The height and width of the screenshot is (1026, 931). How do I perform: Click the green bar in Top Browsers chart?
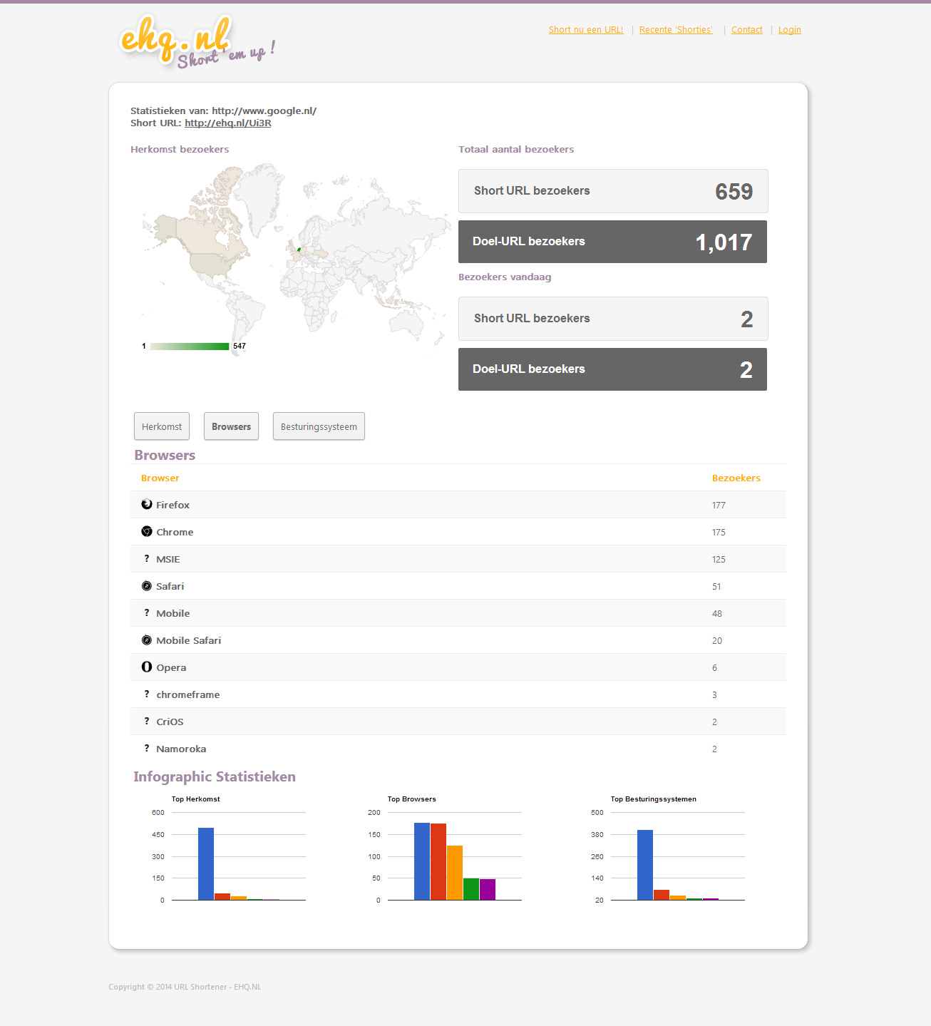pos(471,889)
